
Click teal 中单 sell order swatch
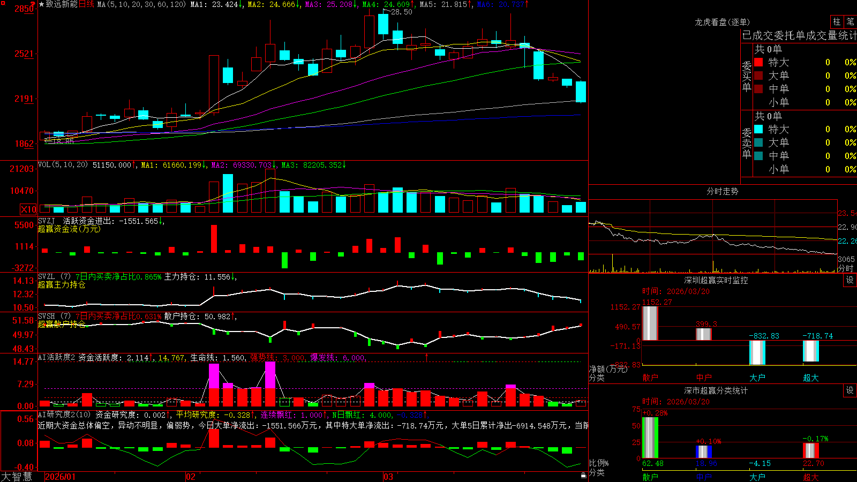coord(758,156)
